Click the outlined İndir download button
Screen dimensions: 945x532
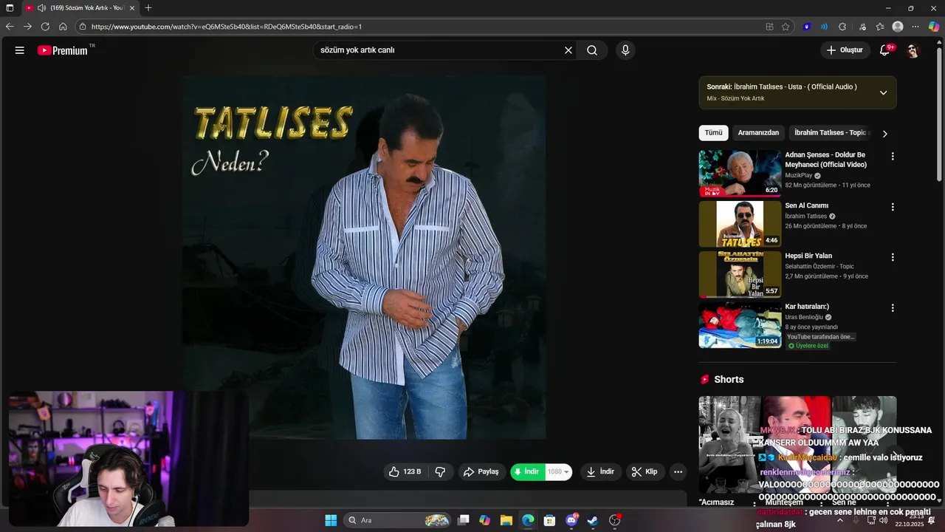600,471
